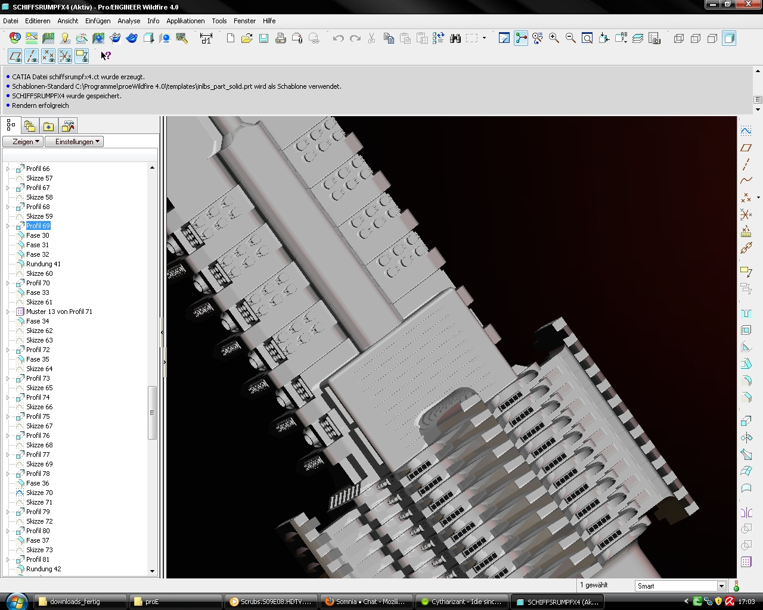Click the Save file icon
This screenshot has width=763, height=610.
coord(263,39)
